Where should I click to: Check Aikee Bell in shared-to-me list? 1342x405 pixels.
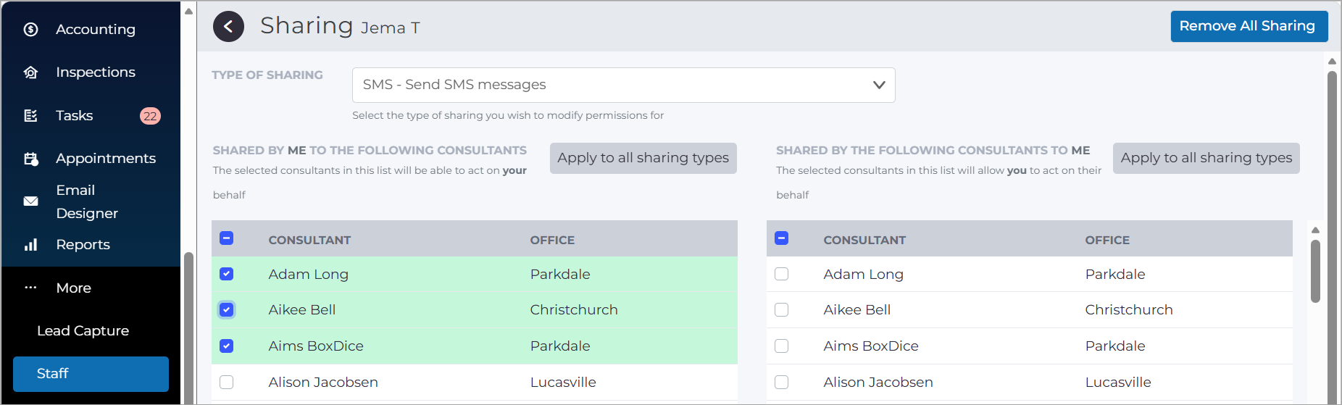pos(782,310)
